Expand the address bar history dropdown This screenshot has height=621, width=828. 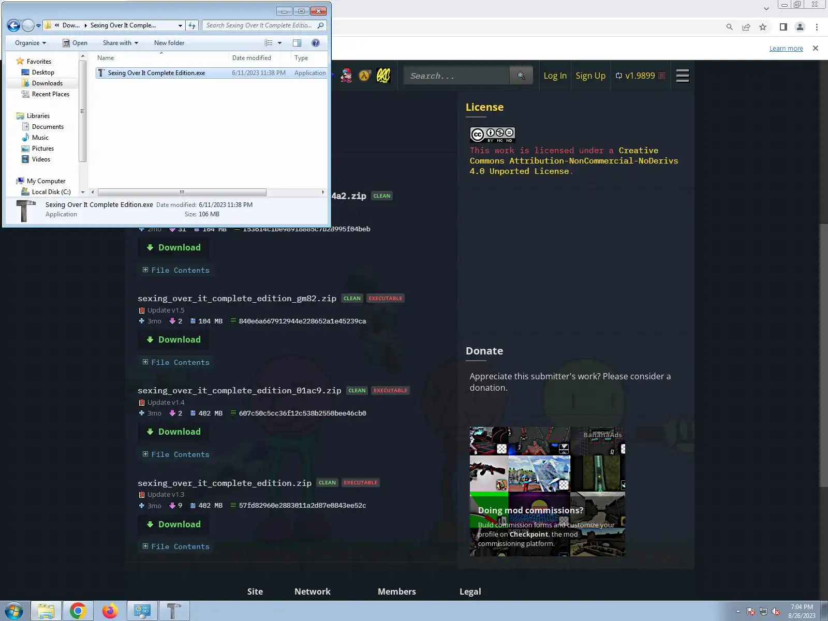point(180,25)
